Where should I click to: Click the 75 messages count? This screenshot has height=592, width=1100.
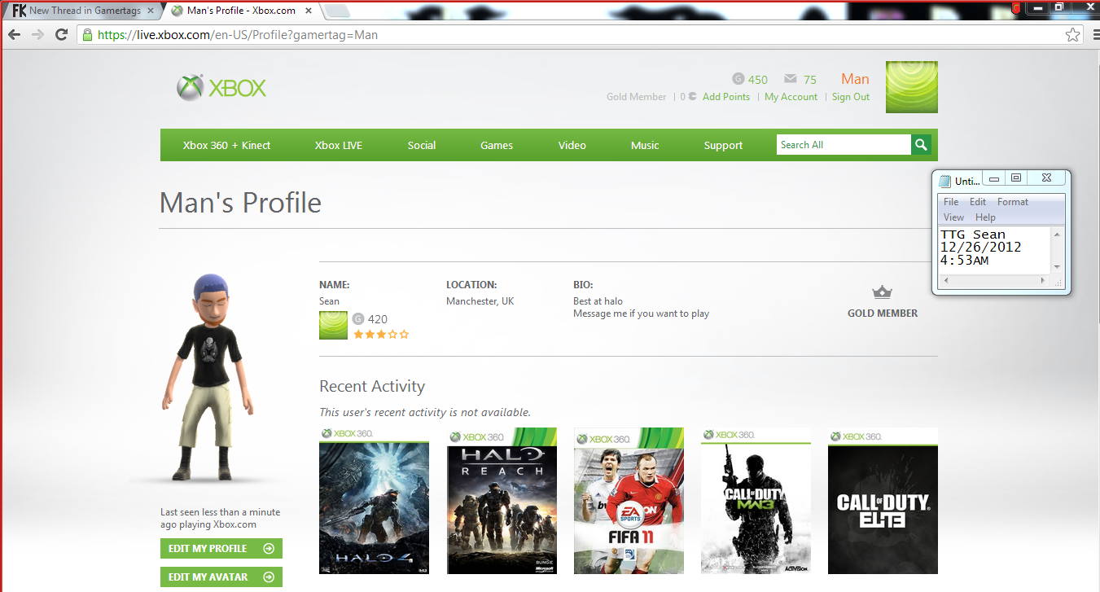809,80
